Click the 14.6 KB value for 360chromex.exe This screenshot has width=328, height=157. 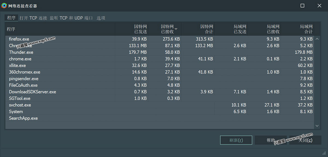(x=139, y=72)
